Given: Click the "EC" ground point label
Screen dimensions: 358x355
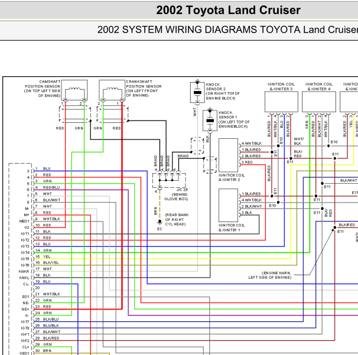Looking at the screenshot, I should [160, 229].
